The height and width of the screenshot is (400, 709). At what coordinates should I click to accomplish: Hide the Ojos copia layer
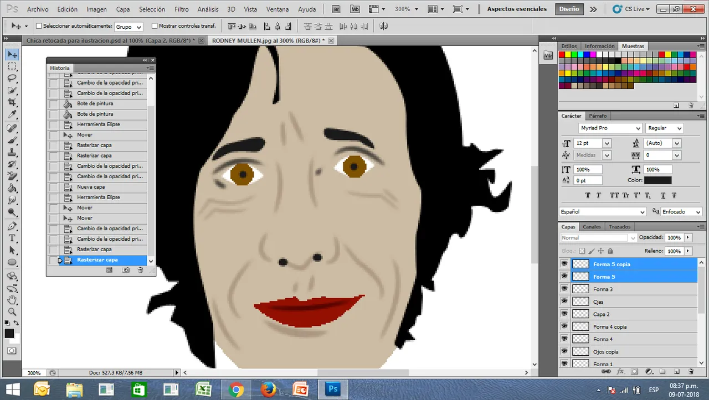click(x=564, y=351)
